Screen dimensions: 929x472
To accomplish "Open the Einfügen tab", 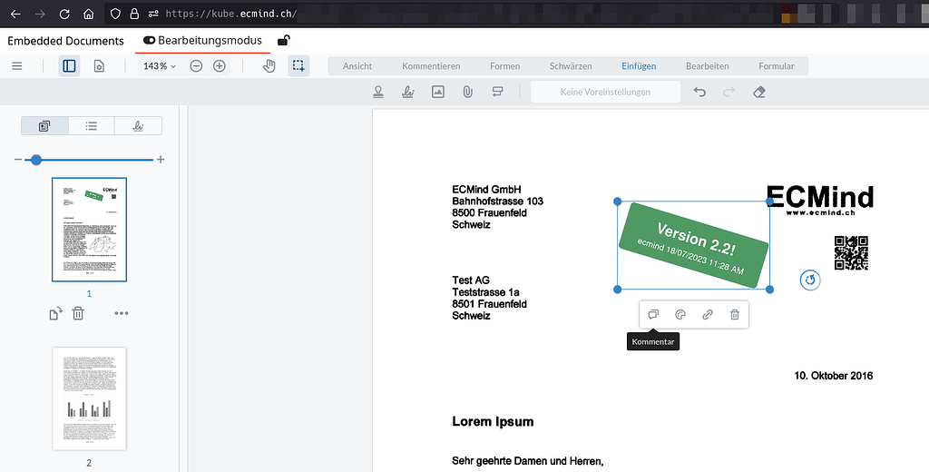I will click(639, 66).
